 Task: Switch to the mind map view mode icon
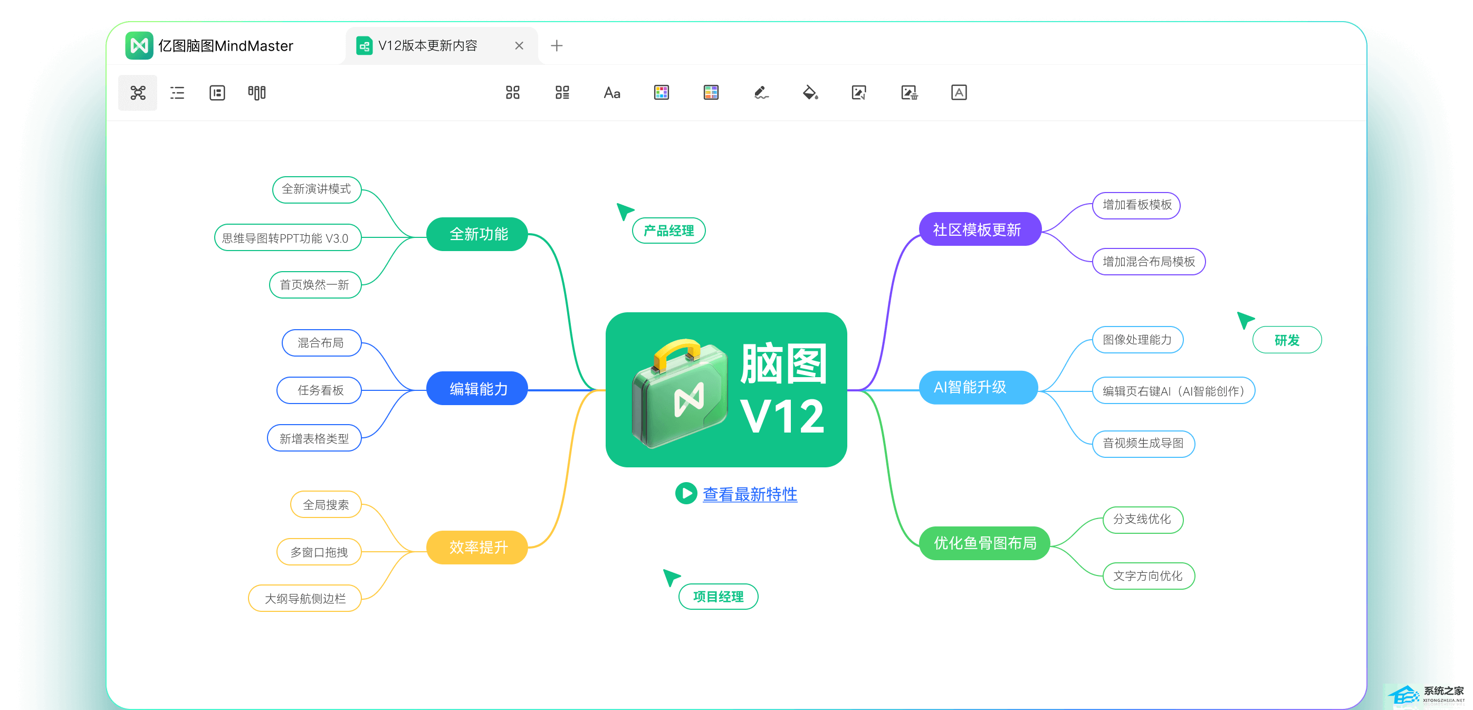138,93
